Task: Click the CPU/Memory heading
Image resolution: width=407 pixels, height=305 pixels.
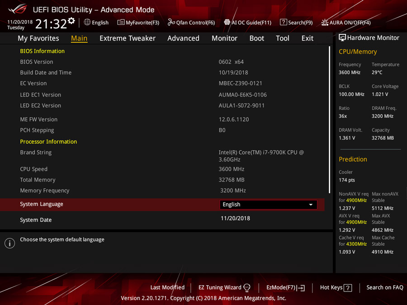Action: click(358, 52)
